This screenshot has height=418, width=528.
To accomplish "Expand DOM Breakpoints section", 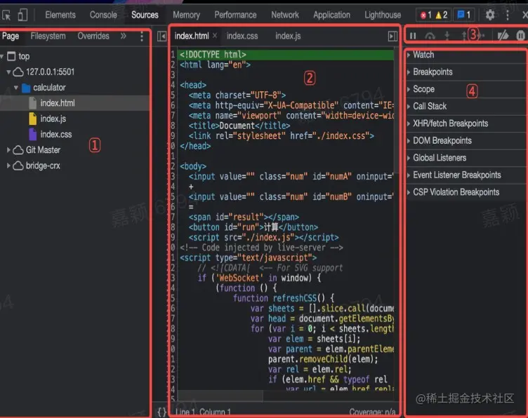I will [x=466, y=140].
